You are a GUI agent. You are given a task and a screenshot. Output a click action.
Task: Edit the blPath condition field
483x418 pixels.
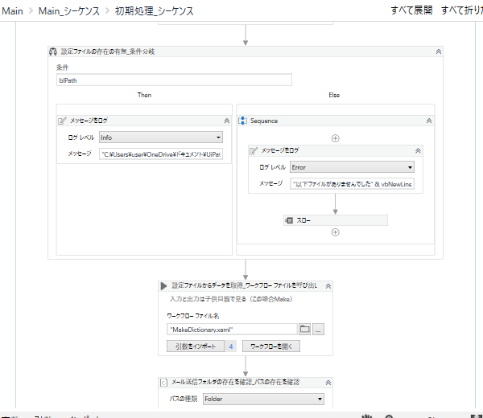(174, 80)
